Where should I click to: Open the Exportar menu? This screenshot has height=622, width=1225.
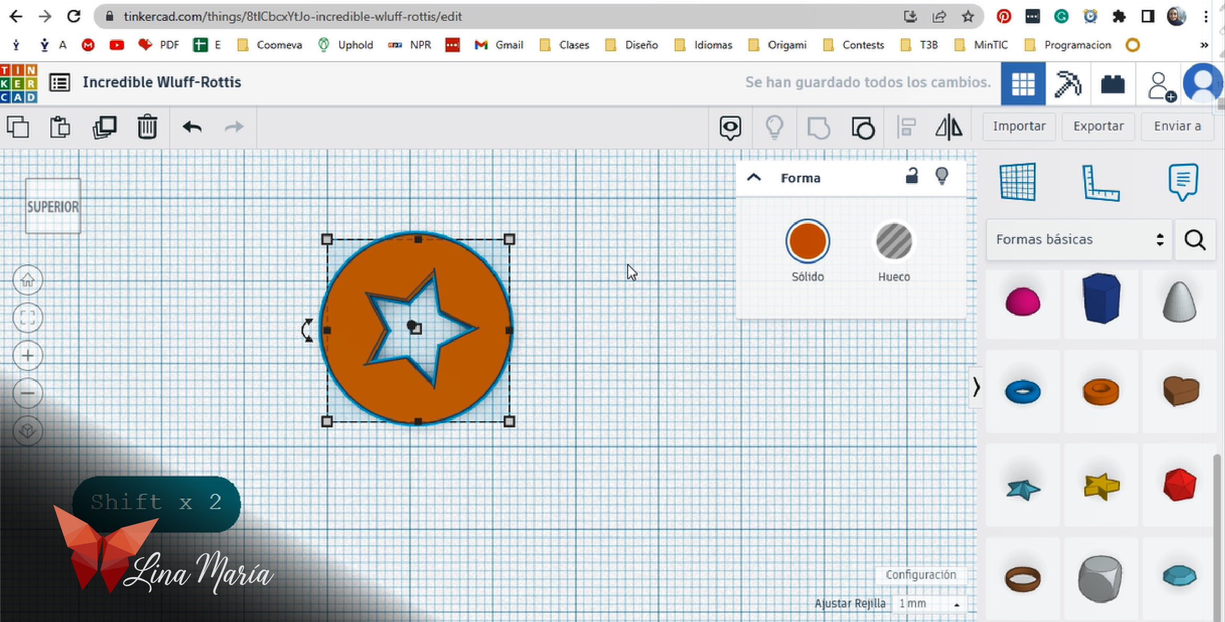pos(1098,126)
